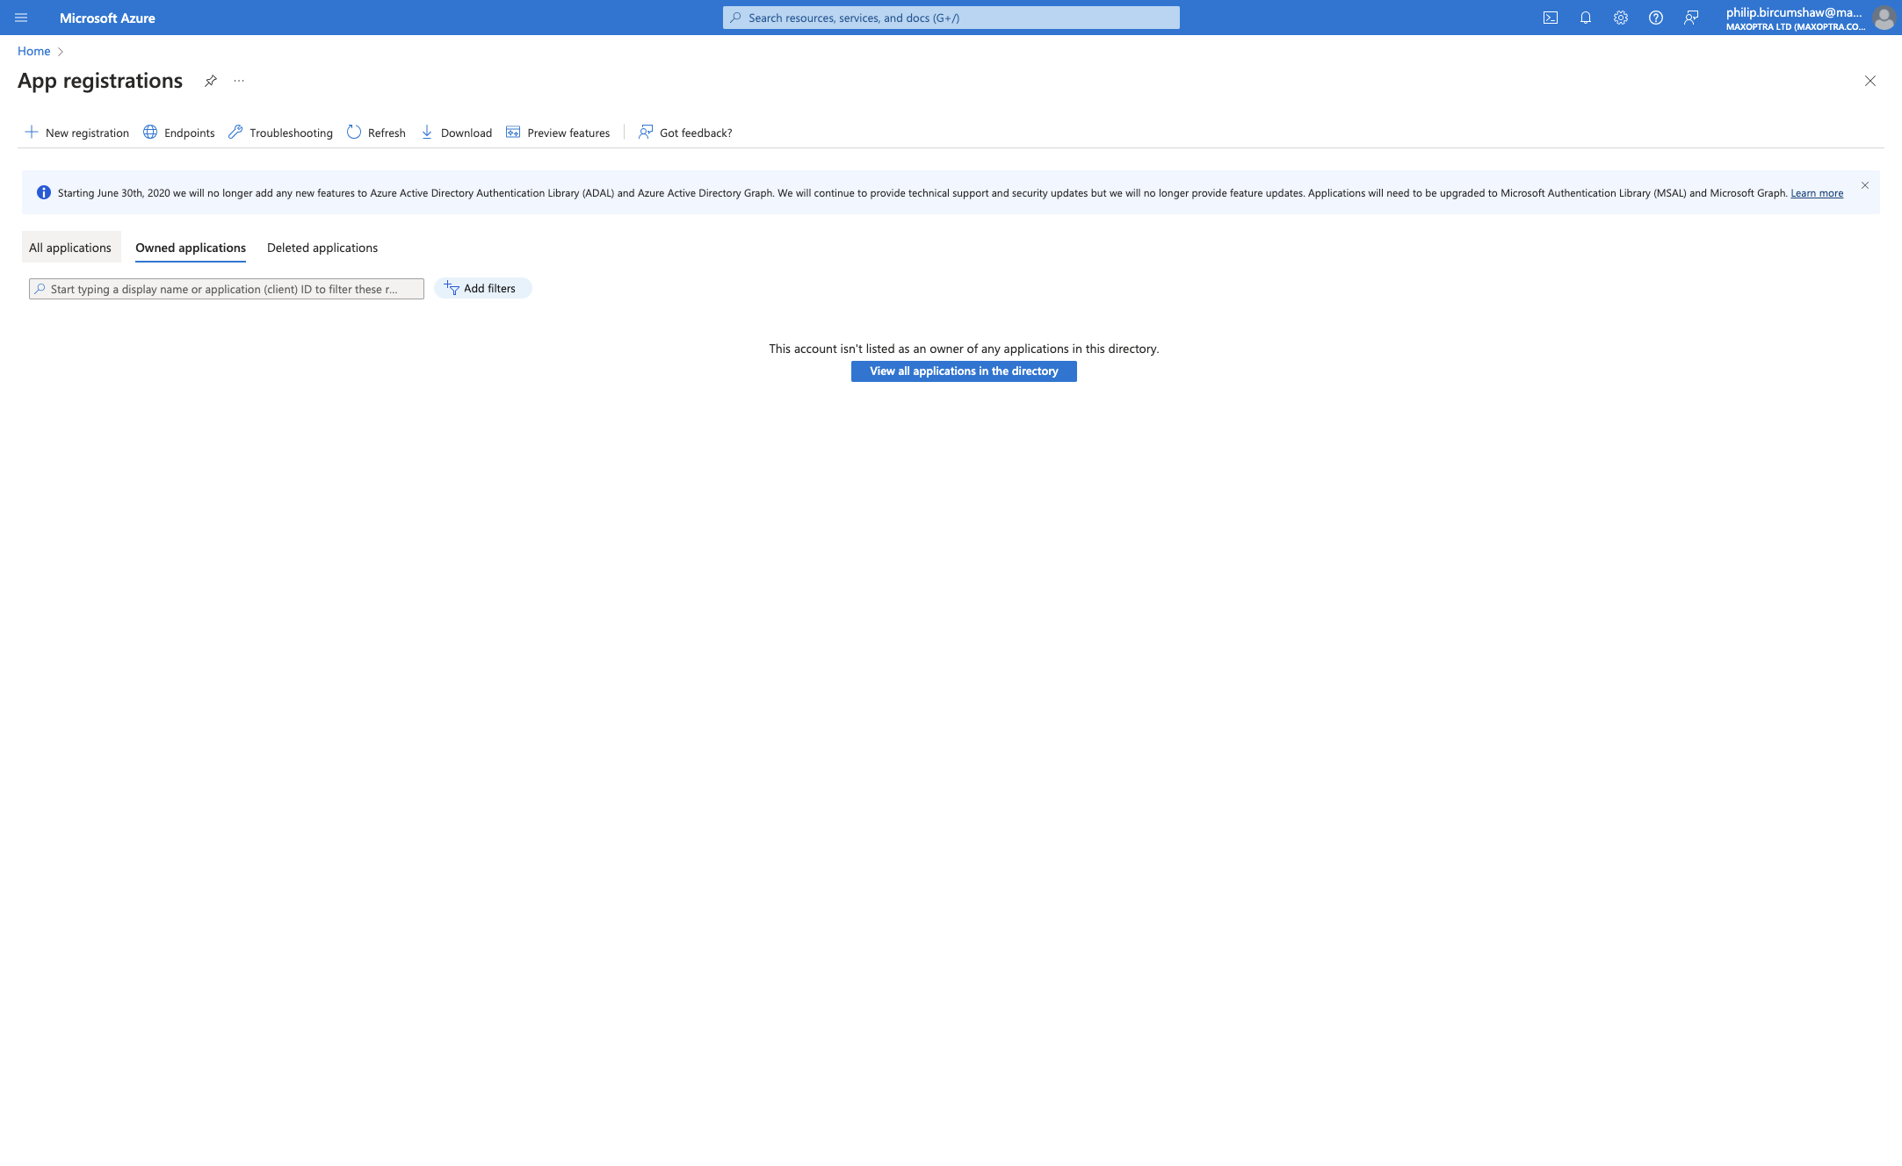
Task: Switch to the All applications tab
Action: coord(70,248)
